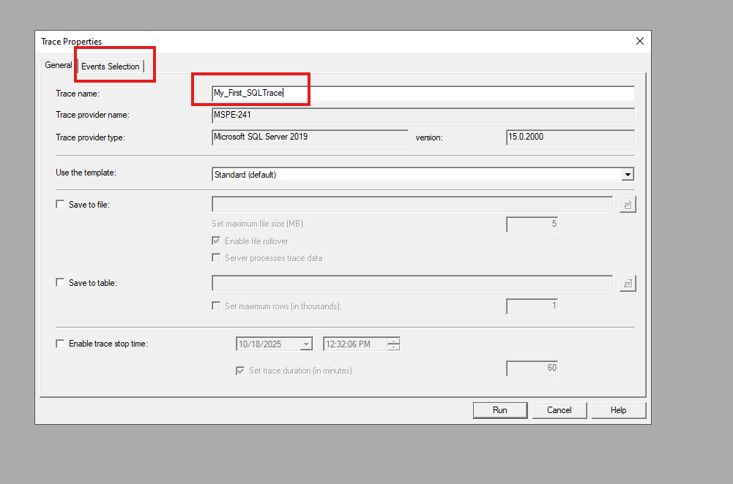Check Set maximum rows in thousands
The height and width of the screenshot is (484, 733).
point(216,306)
